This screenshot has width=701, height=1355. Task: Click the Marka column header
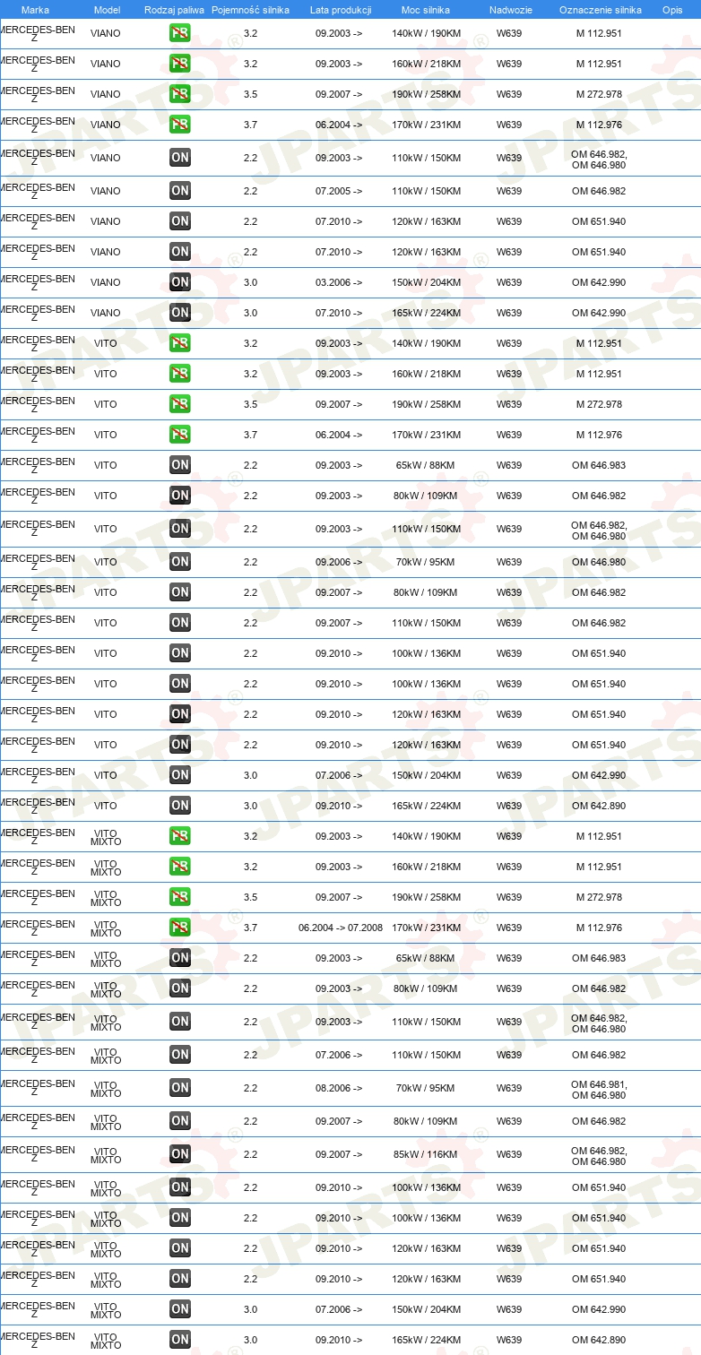[35, 10]
